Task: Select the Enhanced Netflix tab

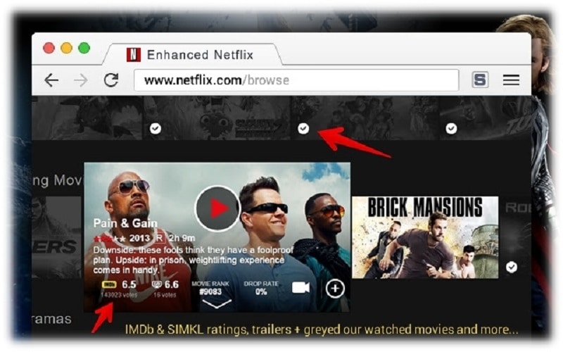Action: click(x=192, y=55)
